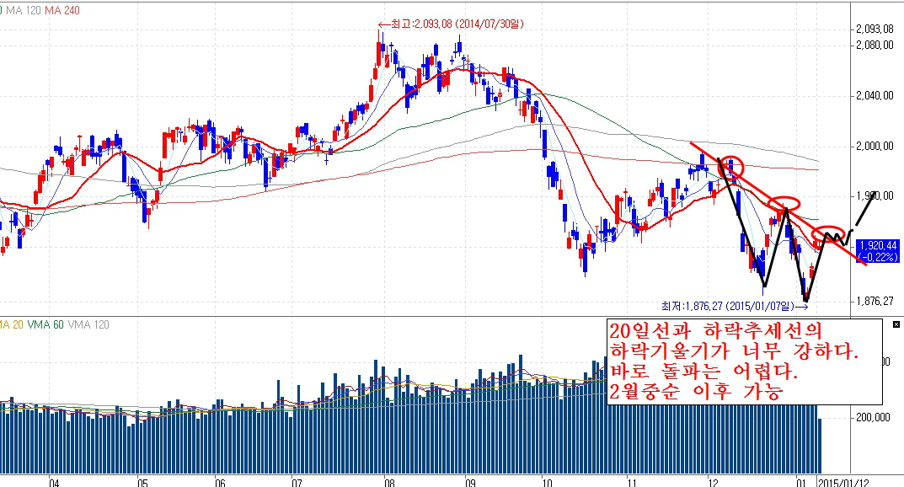
Task: Click the red Korean annotation text box
Action: [743, 361]
